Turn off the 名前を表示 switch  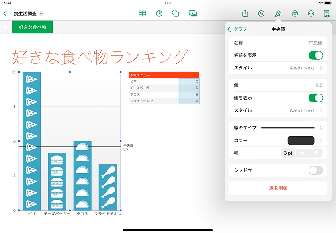click(316, 55)
